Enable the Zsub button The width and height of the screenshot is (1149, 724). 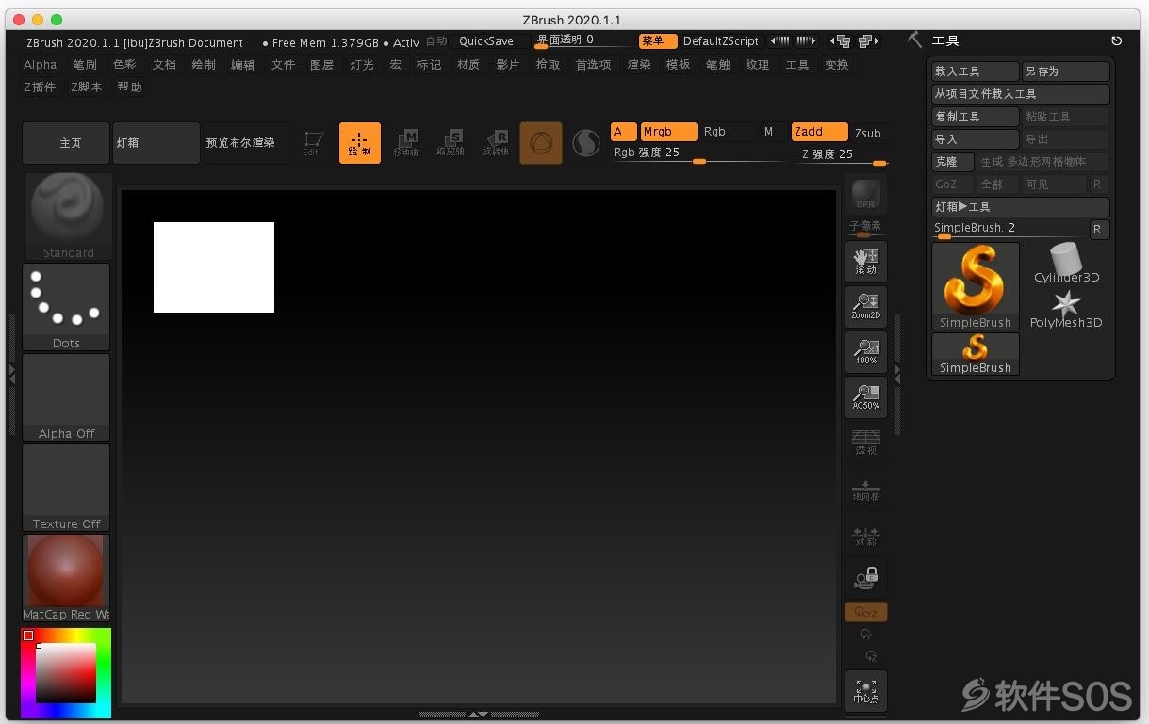point(868,133)
